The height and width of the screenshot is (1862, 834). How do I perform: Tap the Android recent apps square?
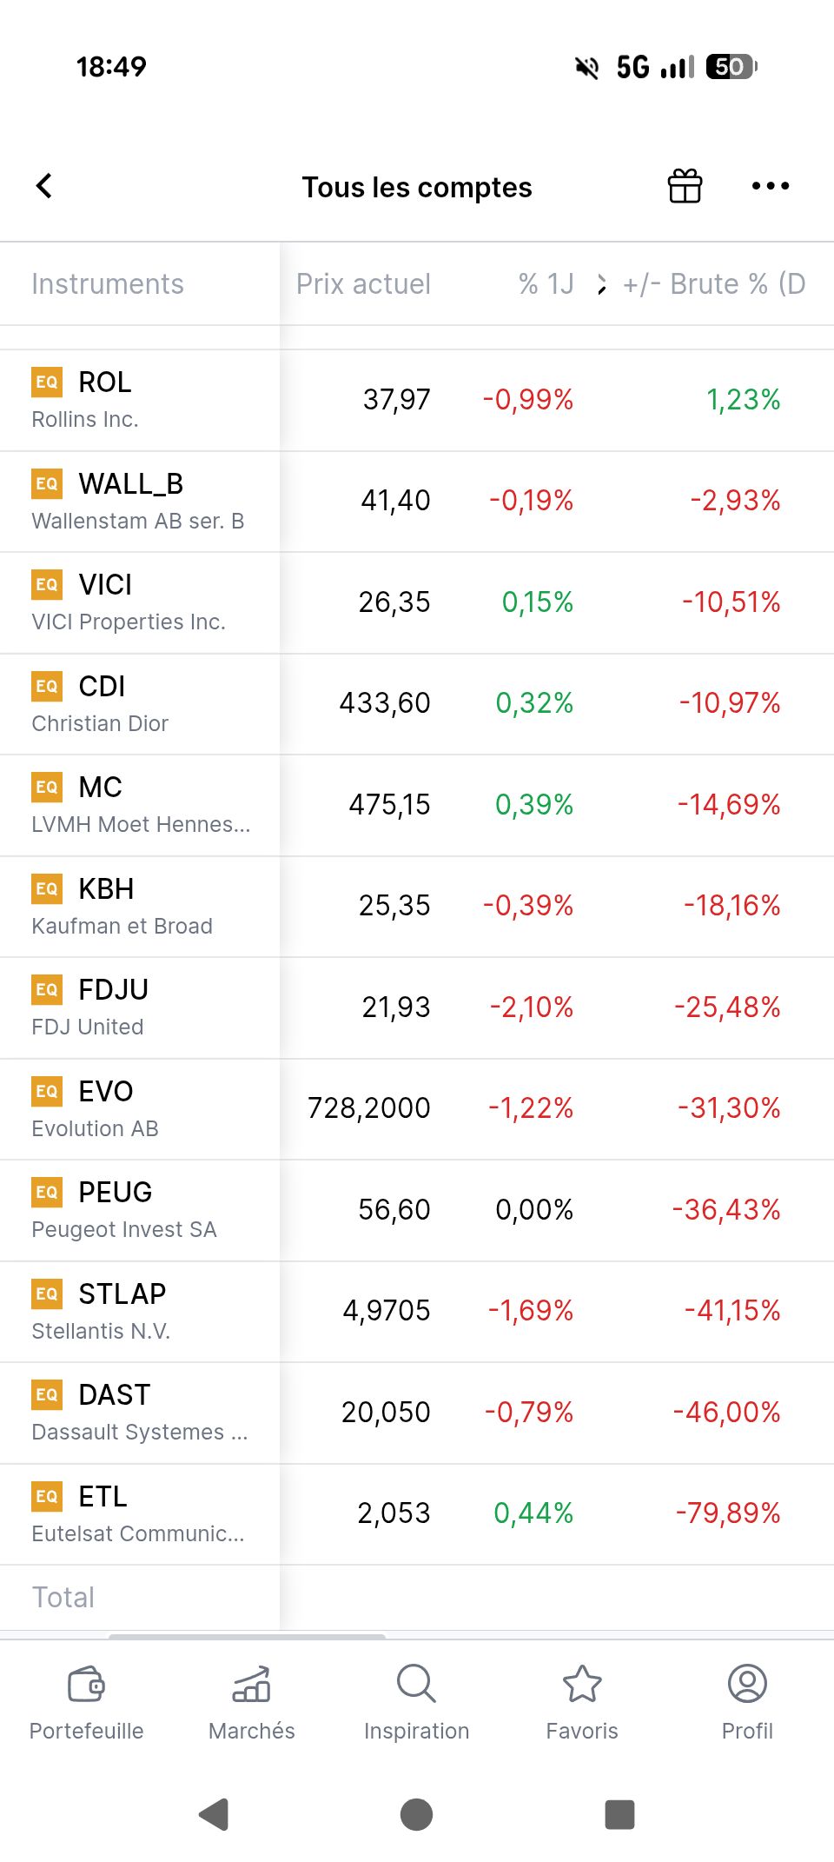pos(619,1814)
